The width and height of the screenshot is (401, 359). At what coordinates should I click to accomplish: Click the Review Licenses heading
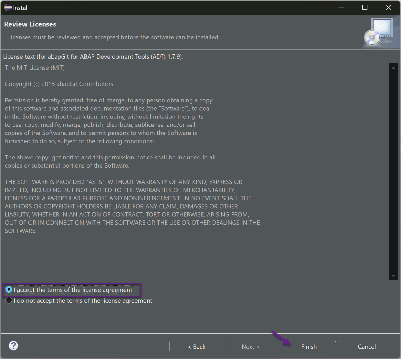coord(30,24)
